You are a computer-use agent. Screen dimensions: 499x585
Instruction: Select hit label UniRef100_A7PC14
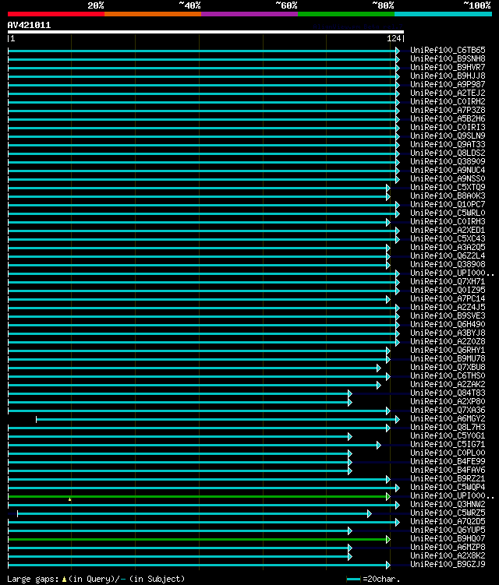[x=448, y=299]
